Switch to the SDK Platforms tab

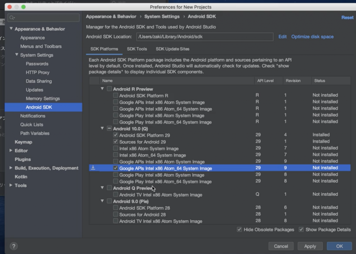104,49
